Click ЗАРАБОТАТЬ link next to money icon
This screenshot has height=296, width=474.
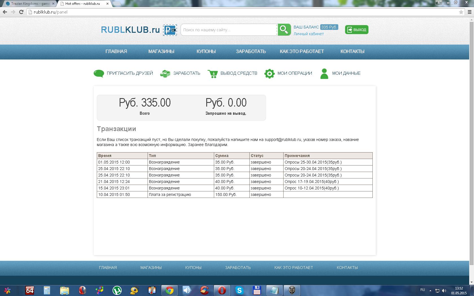coord(187,73)
